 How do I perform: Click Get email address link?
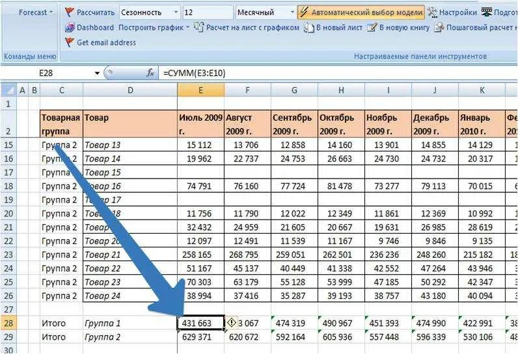[106, 43]
